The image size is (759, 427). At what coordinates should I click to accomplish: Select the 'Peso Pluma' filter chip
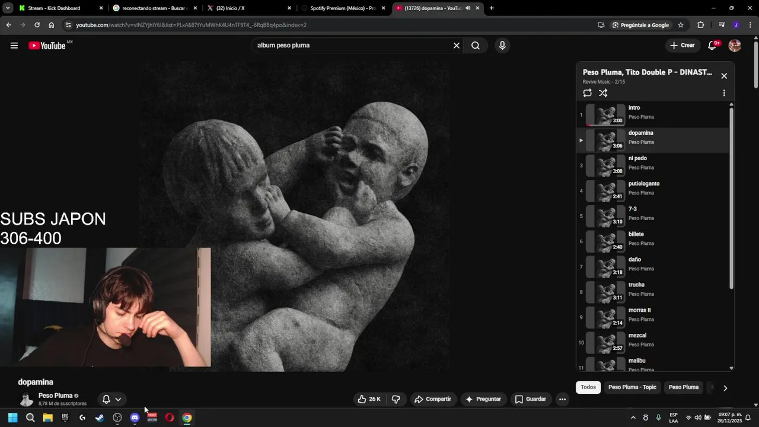pyautogui.click(x=684, y=387)
